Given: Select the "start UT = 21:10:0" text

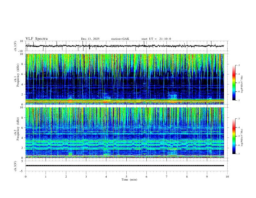Looking at the screenshot, I should tap(156, 39).
